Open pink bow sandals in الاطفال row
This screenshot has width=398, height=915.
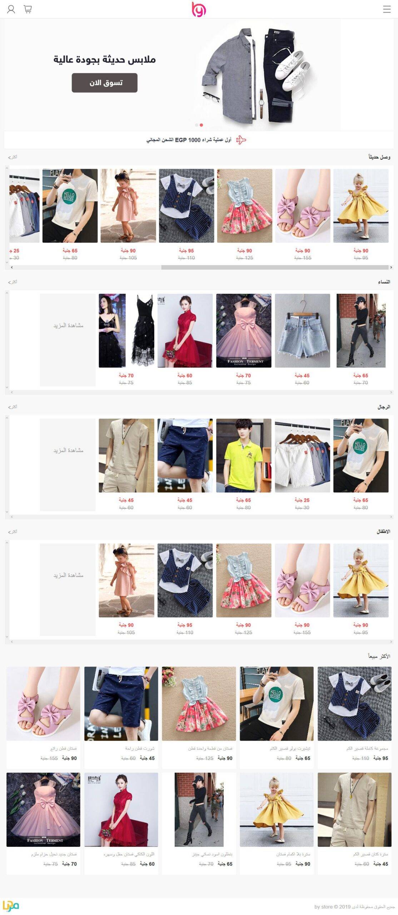[303, 580]
